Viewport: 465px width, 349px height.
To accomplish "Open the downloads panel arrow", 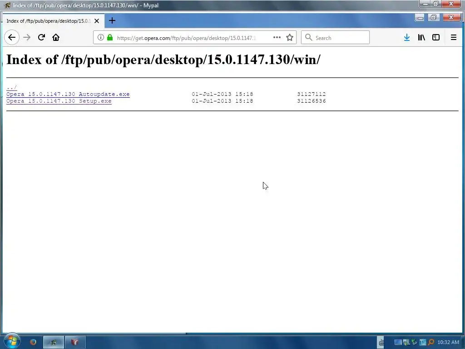I will (407, 37).
